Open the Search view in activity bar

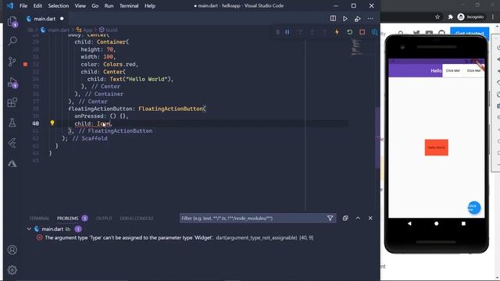point(12,41)
